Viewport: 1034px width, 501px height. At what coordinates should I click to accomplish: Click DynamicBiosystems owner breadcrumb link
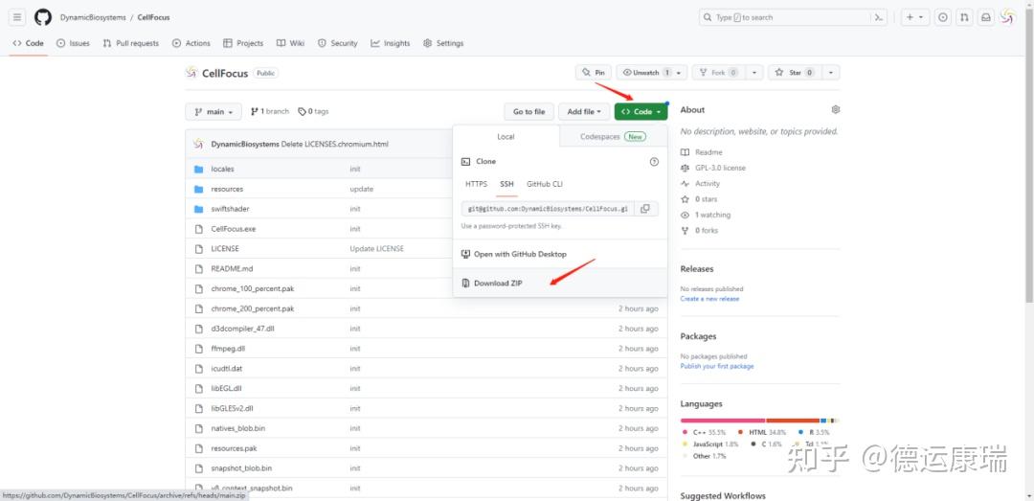tap(93, 18)
